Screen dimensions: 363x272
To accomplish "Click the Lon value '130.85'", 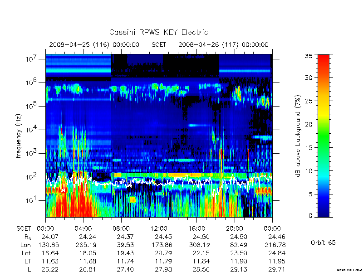I will (x=49, y=245).
